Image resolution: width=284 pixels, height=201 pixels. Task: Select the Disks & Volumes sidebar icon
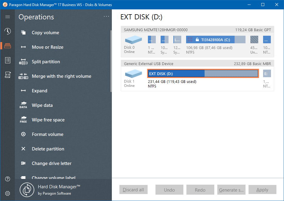tap(8, 46)
